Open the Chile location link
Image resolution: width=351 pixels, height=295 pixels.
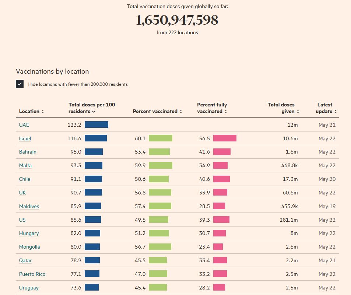click(25, 179)
